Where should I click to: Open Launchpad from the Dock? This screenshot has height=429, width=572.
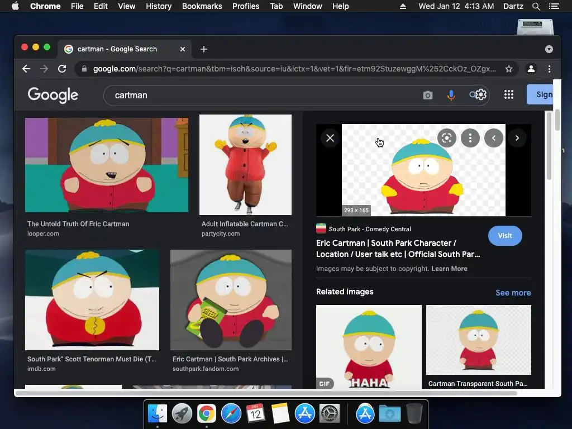pos(182,414)
